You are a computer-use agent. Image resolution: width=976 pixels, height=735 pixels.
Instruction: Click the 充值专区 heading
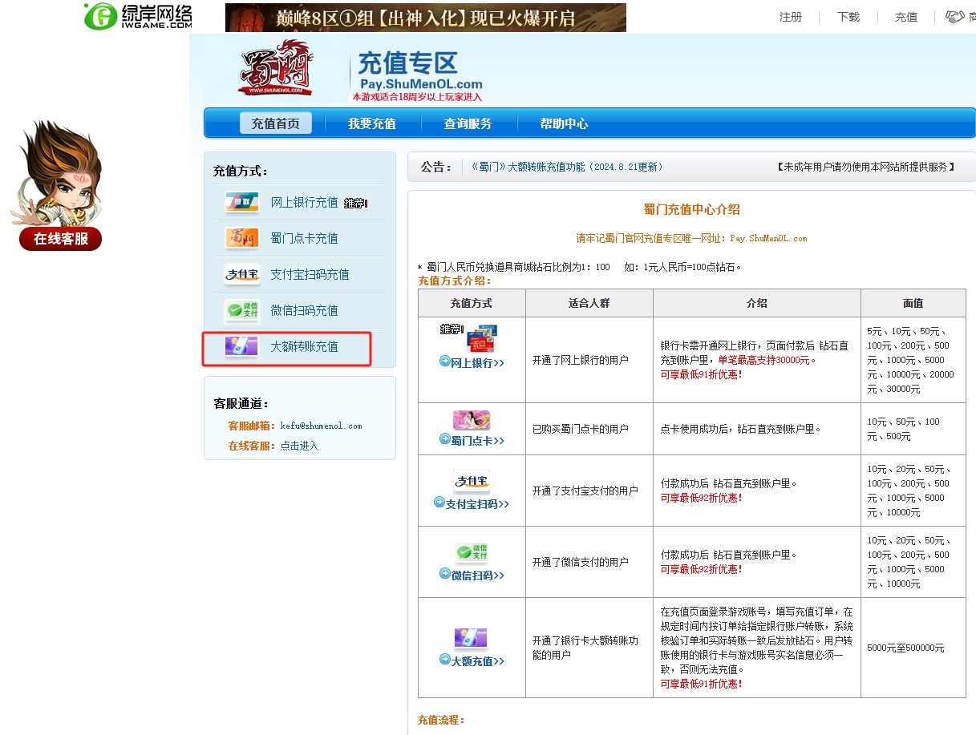point(407,63)
